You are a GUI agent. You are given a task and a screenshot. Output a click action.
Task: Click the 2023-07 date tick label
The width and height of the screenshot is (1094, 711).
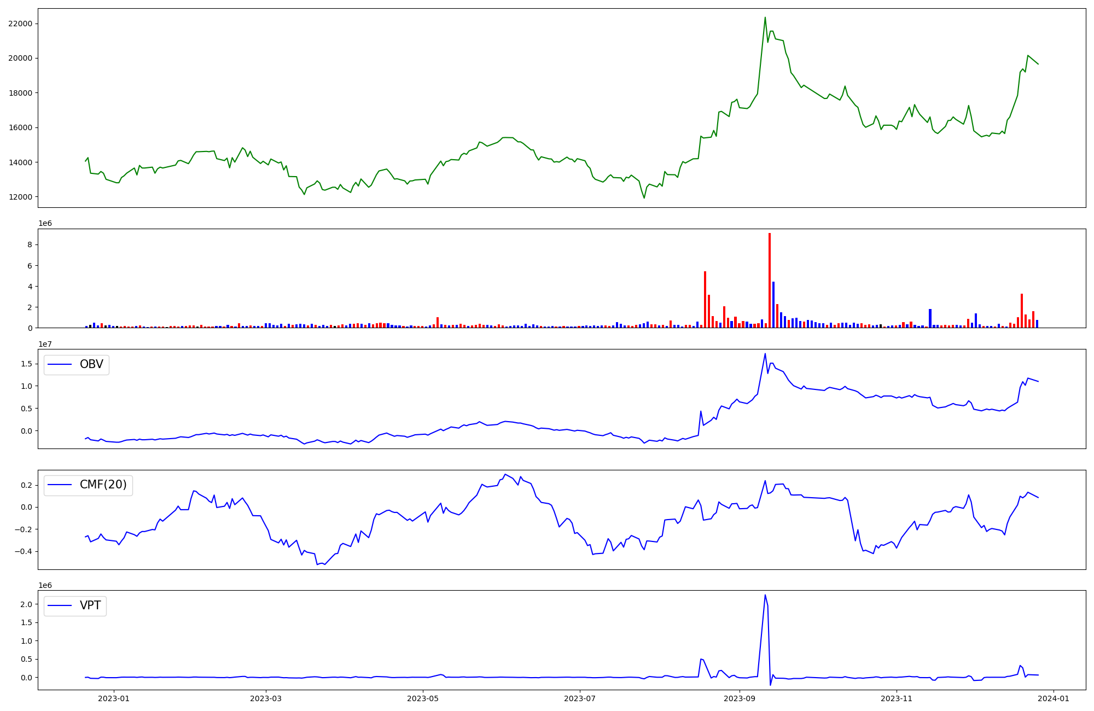pos(579,698)
